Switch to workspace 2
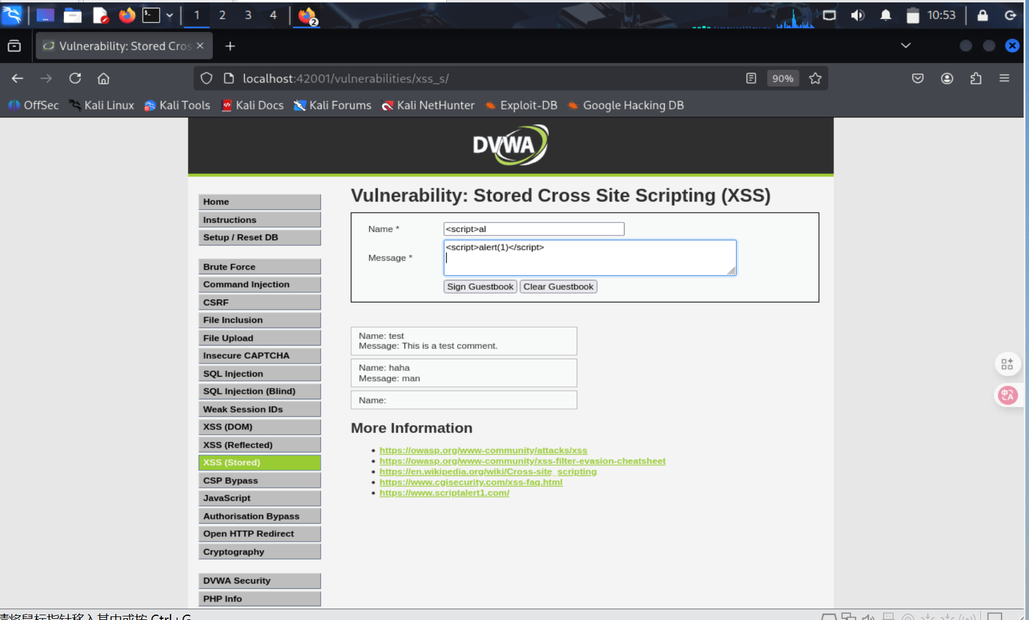Screen dimensions: 1029x620 222,15
